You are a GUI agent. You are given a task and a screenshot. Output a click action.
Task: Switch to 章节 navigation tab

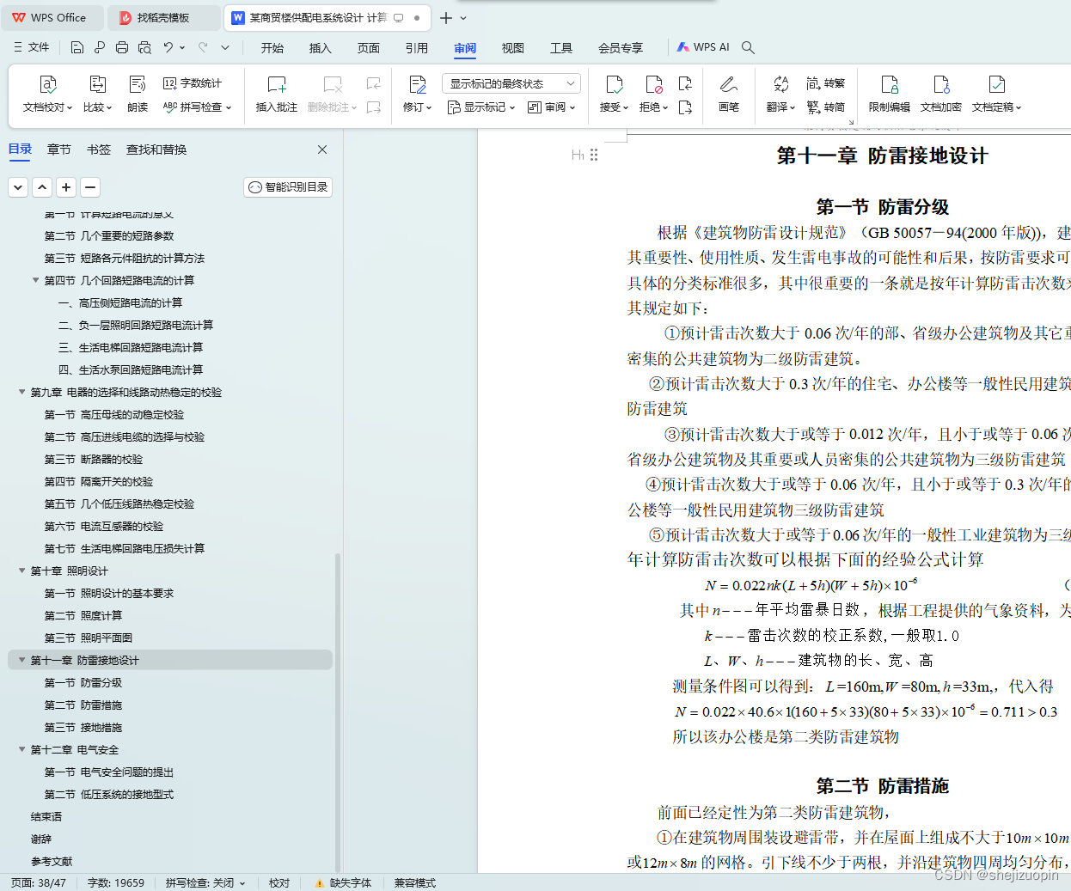coord(59,150)
